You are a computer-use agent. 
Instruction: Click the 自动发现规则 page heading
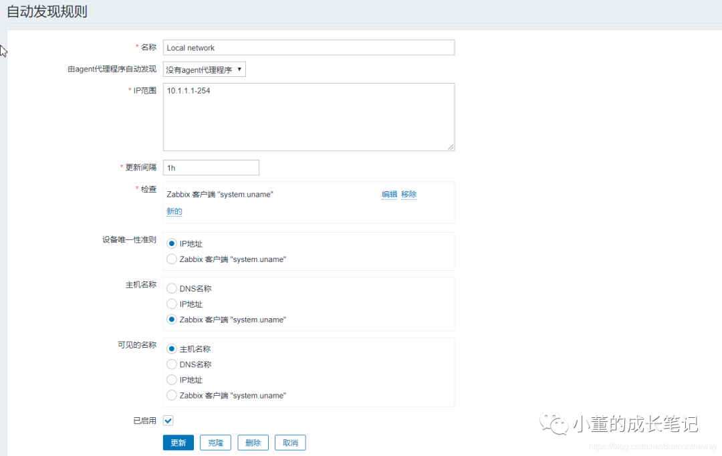(47, 11)
